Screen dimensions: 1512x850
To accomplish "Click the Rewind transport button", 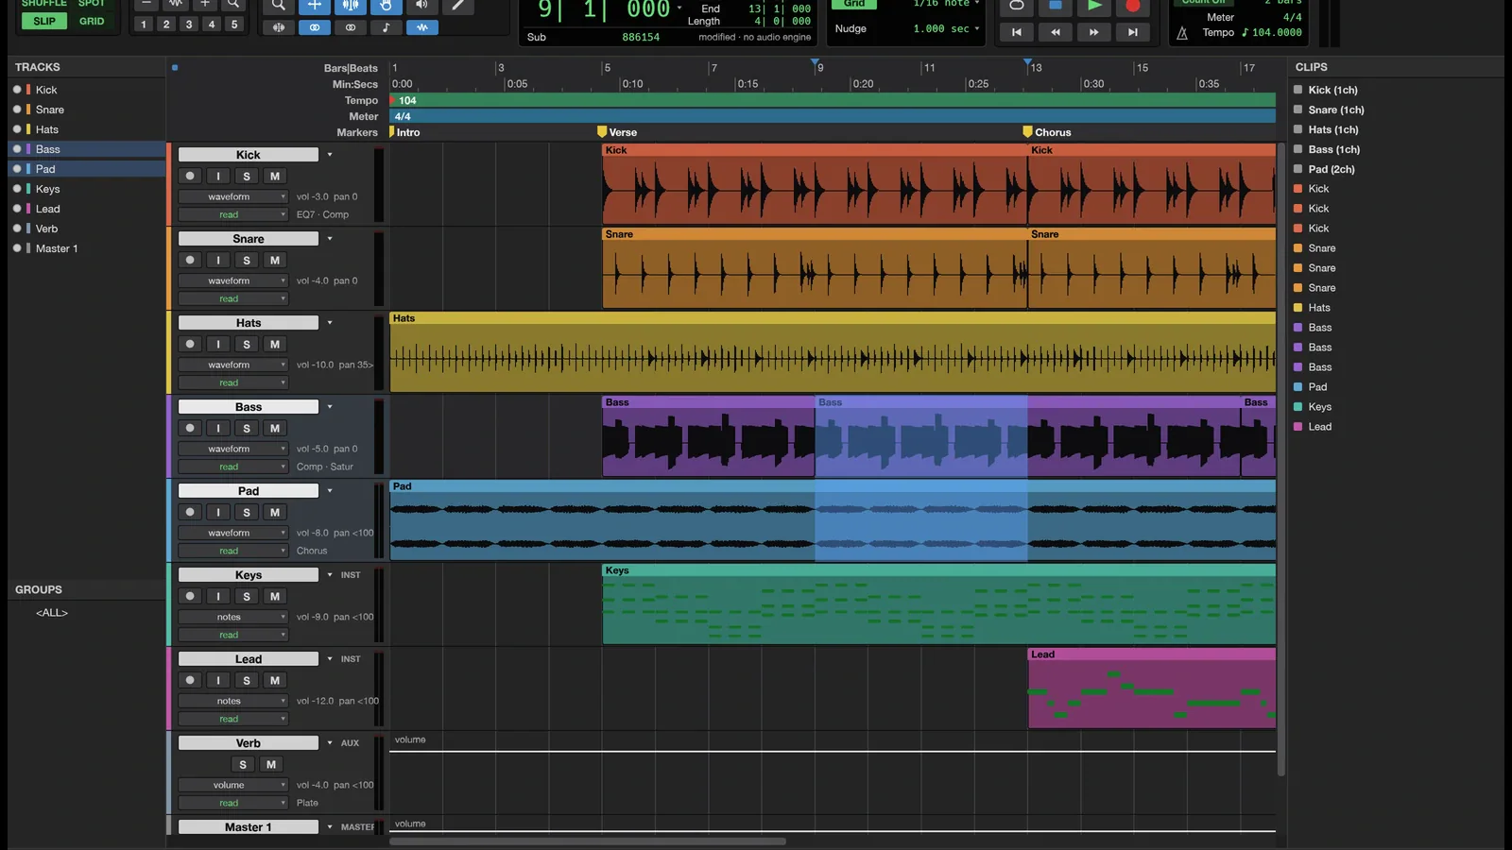I will click(x=1056, y=32).
